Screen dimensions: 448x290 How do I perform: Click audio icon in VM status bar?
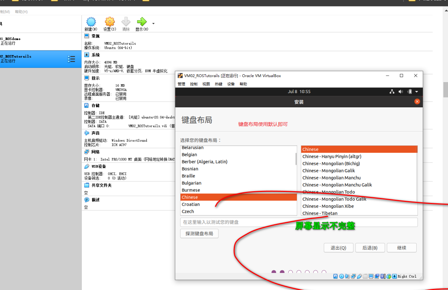click(x=347, y=276)
